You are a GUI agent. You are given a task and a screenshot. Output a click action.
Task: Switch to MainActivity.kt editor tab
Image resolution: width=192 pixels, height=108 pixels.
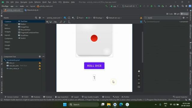(32, 10)
